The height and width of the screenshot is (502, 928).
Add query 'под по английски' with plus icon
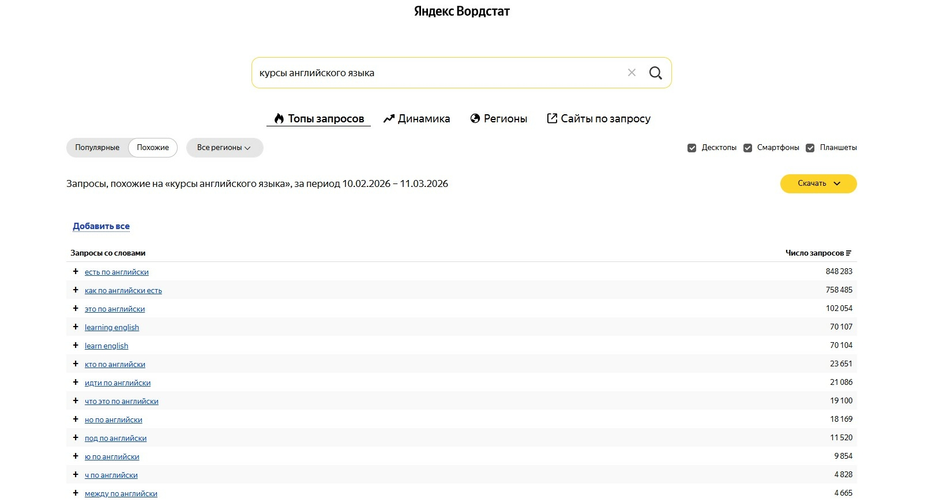[76, 437]
